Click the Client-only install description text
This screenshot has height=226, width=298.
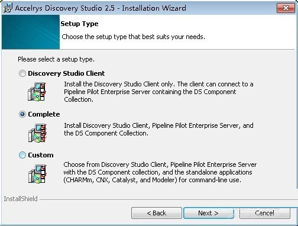158,92
